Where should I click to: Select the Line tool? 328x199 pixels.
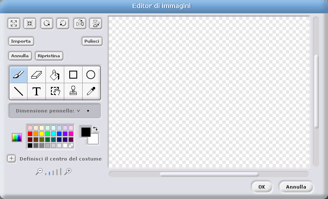[18, 91]
